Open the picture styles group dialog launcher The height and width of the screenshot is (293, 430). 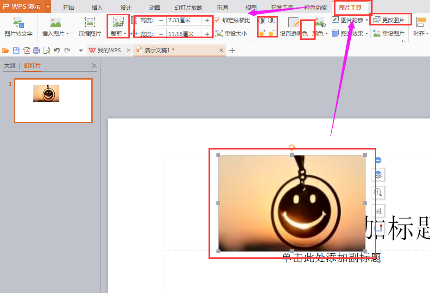(x=404, y=41)
